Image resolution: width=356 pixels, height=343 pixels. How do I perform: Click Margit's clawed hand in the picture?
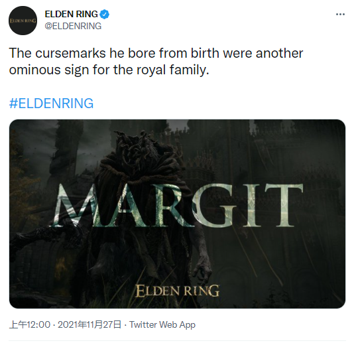point(202,269)
